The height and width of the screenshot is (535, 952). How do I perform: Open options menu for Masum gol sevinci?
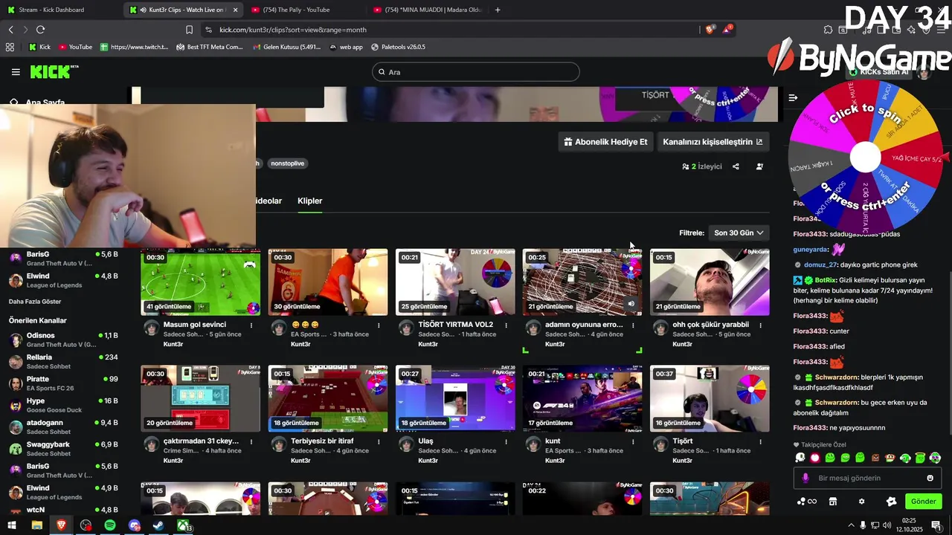(x=251, y=325)
